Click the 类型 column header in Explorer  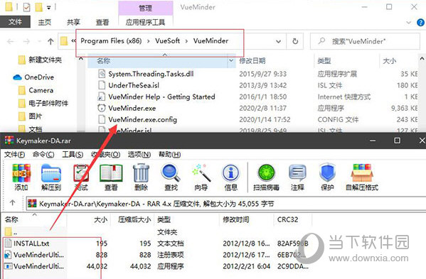coord(324,61)
